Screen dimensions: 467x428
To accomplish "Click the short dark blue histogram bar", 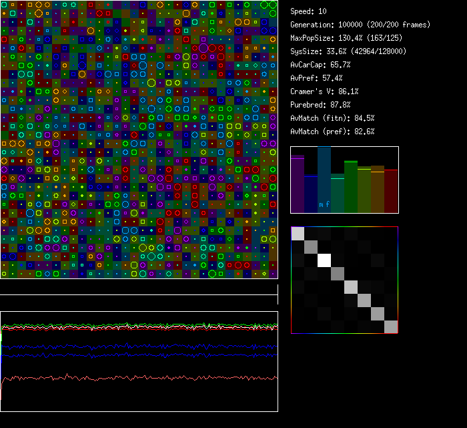I will point(311,194).
